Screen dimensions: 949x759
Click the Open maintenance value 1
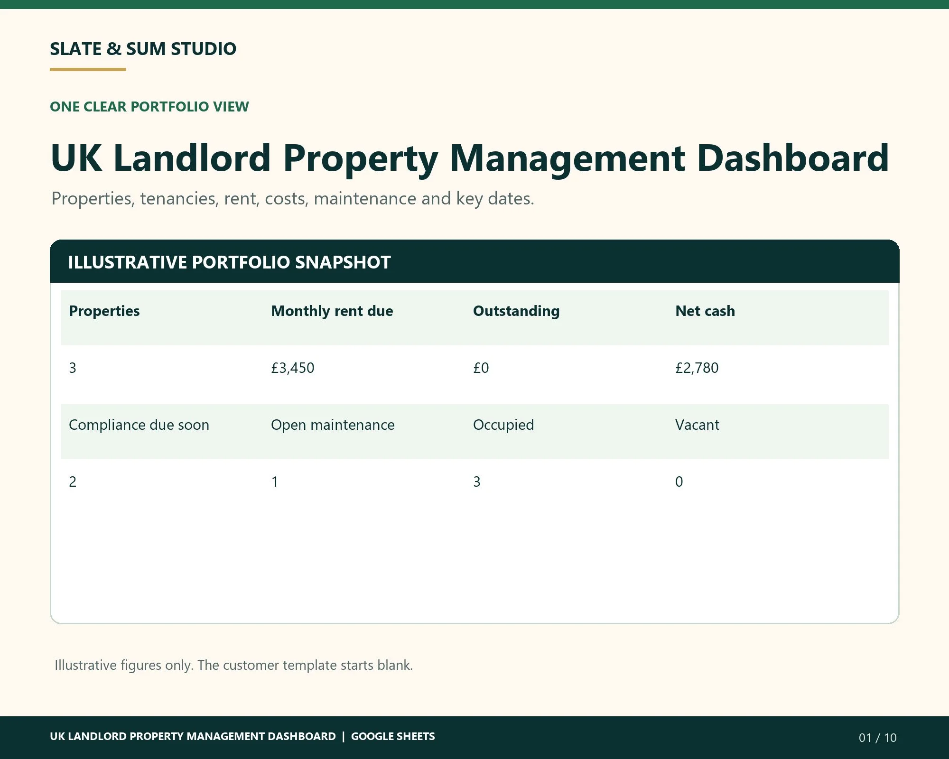click(275, 481)
